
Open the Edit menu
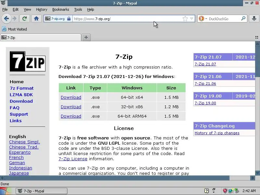click(16, 9)
